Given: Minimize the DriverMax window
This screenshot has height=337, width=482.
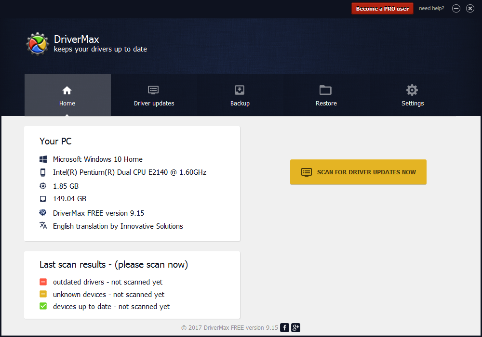Looking at the screenshot, I should pyautogui.click(x=456, y=9).
